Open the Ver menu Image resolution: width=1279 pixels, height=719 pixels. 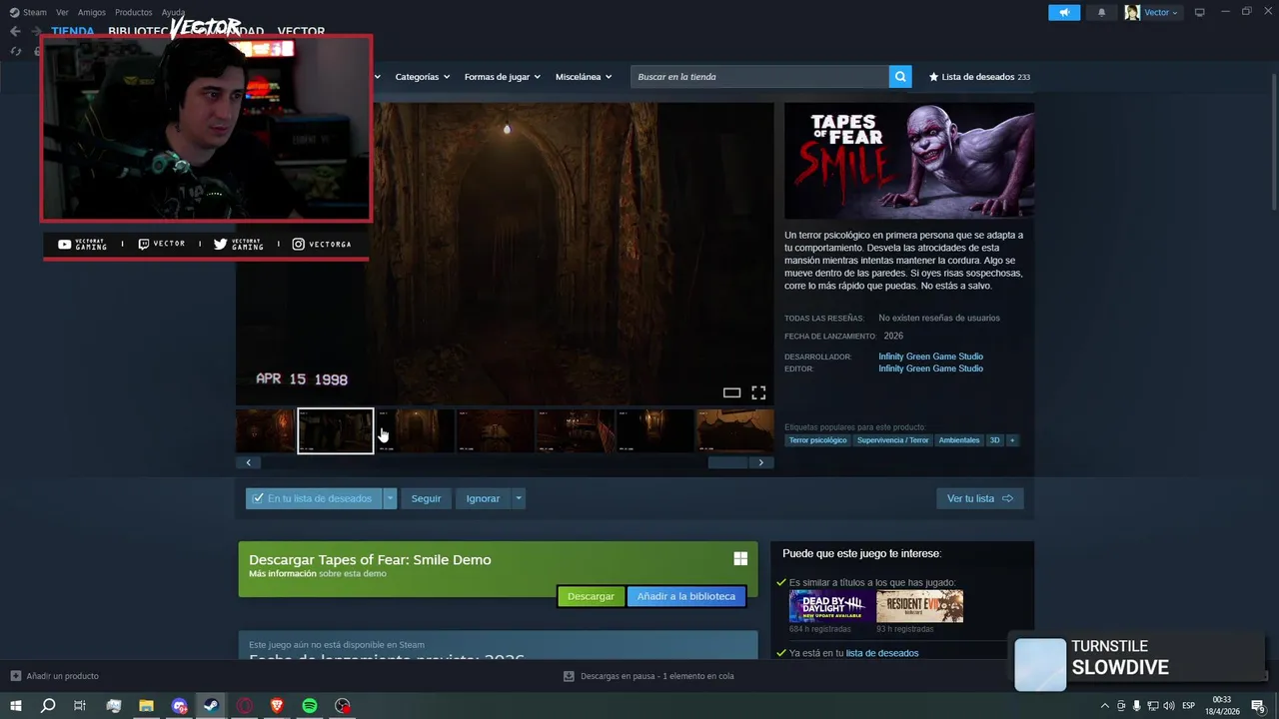(62, 12)
